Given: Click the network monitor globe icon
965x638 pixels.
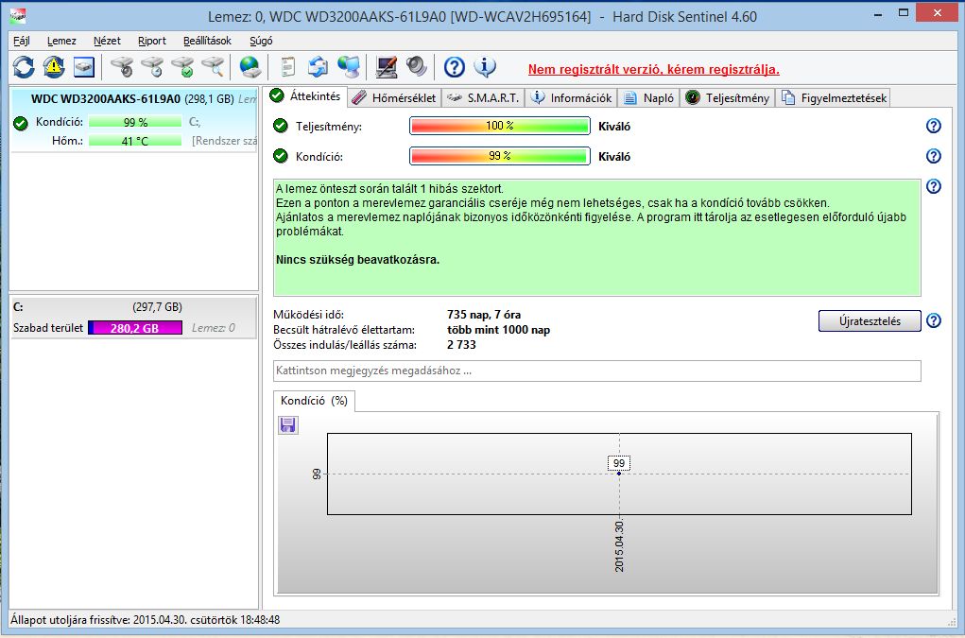Looking at the screenshot, I should [x=349, y=67].
